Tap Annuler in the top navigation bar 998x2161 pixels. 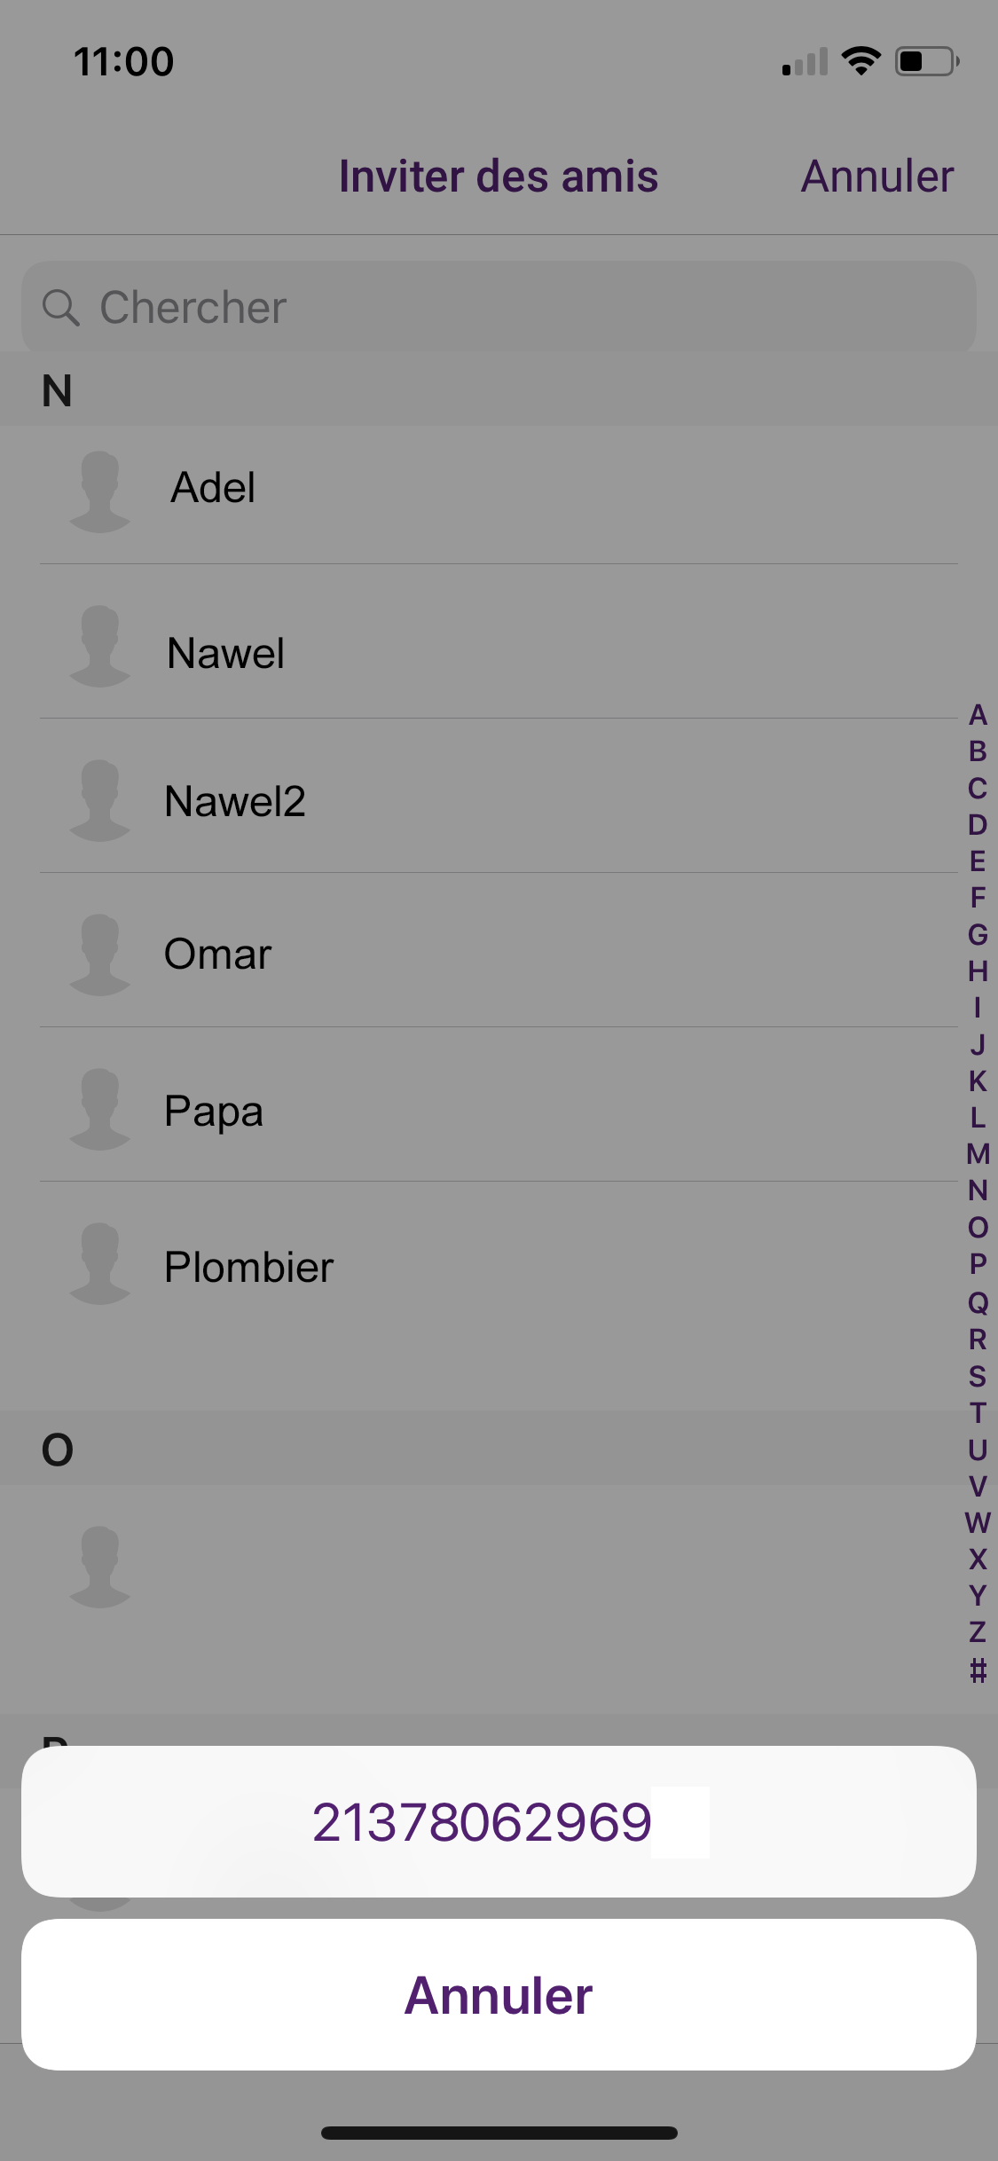876,177
